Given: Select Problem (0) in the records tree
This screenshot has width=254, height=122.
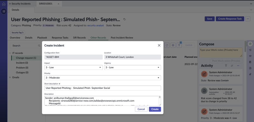Looking at the screenshot, I should pos(22,68).
